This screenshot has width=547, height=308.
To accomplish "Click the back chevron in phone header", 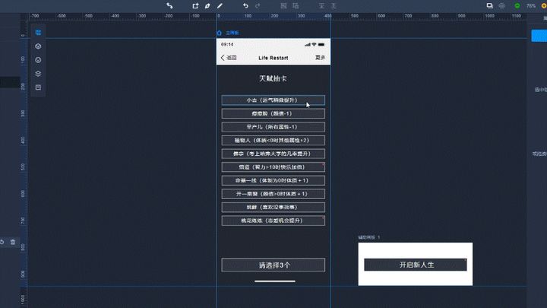I will click(x=223, y=58).
